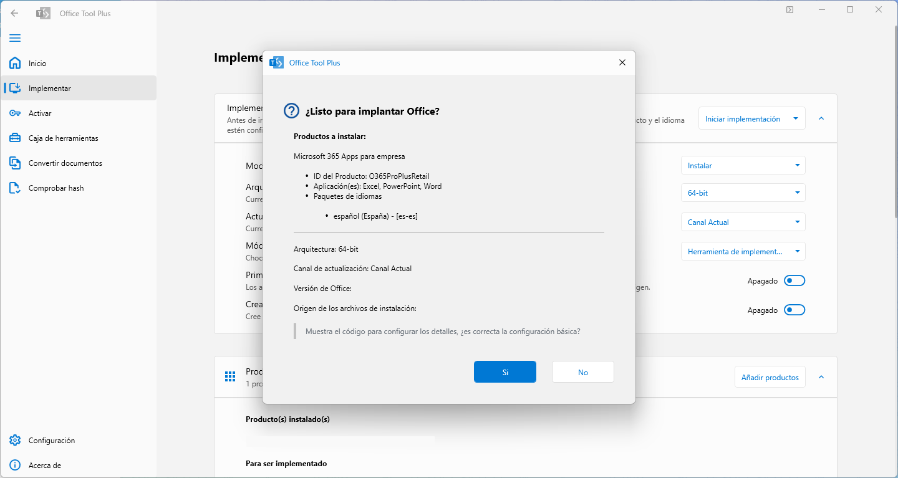This screenshot has height=478, width=898.
Task: Click 'Canal de actualización: Canal Actual' line
Action: [352, 269]
